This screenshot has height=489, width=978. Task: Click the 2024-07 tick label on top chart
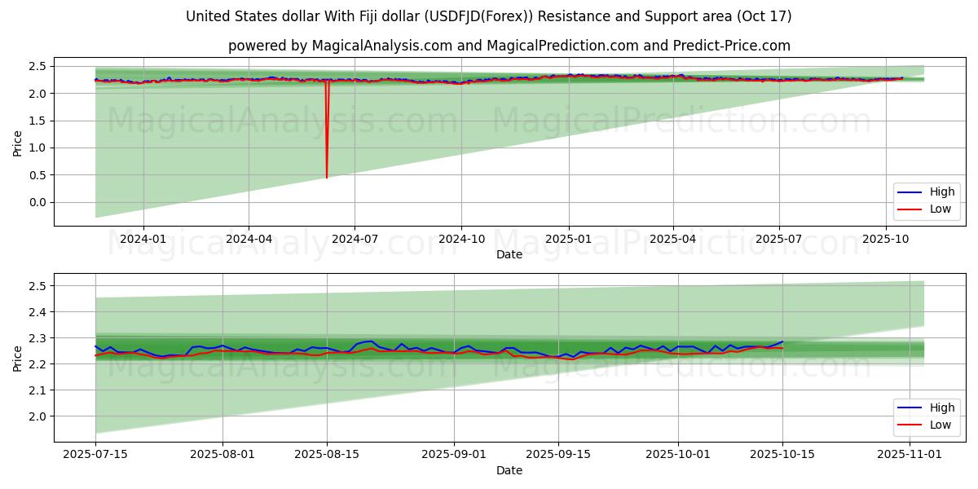point(355,239)
